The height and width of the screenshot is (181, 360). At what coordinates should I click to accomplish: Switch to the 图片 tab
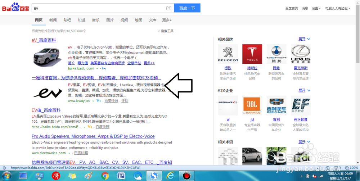click(x=110, y=20)
